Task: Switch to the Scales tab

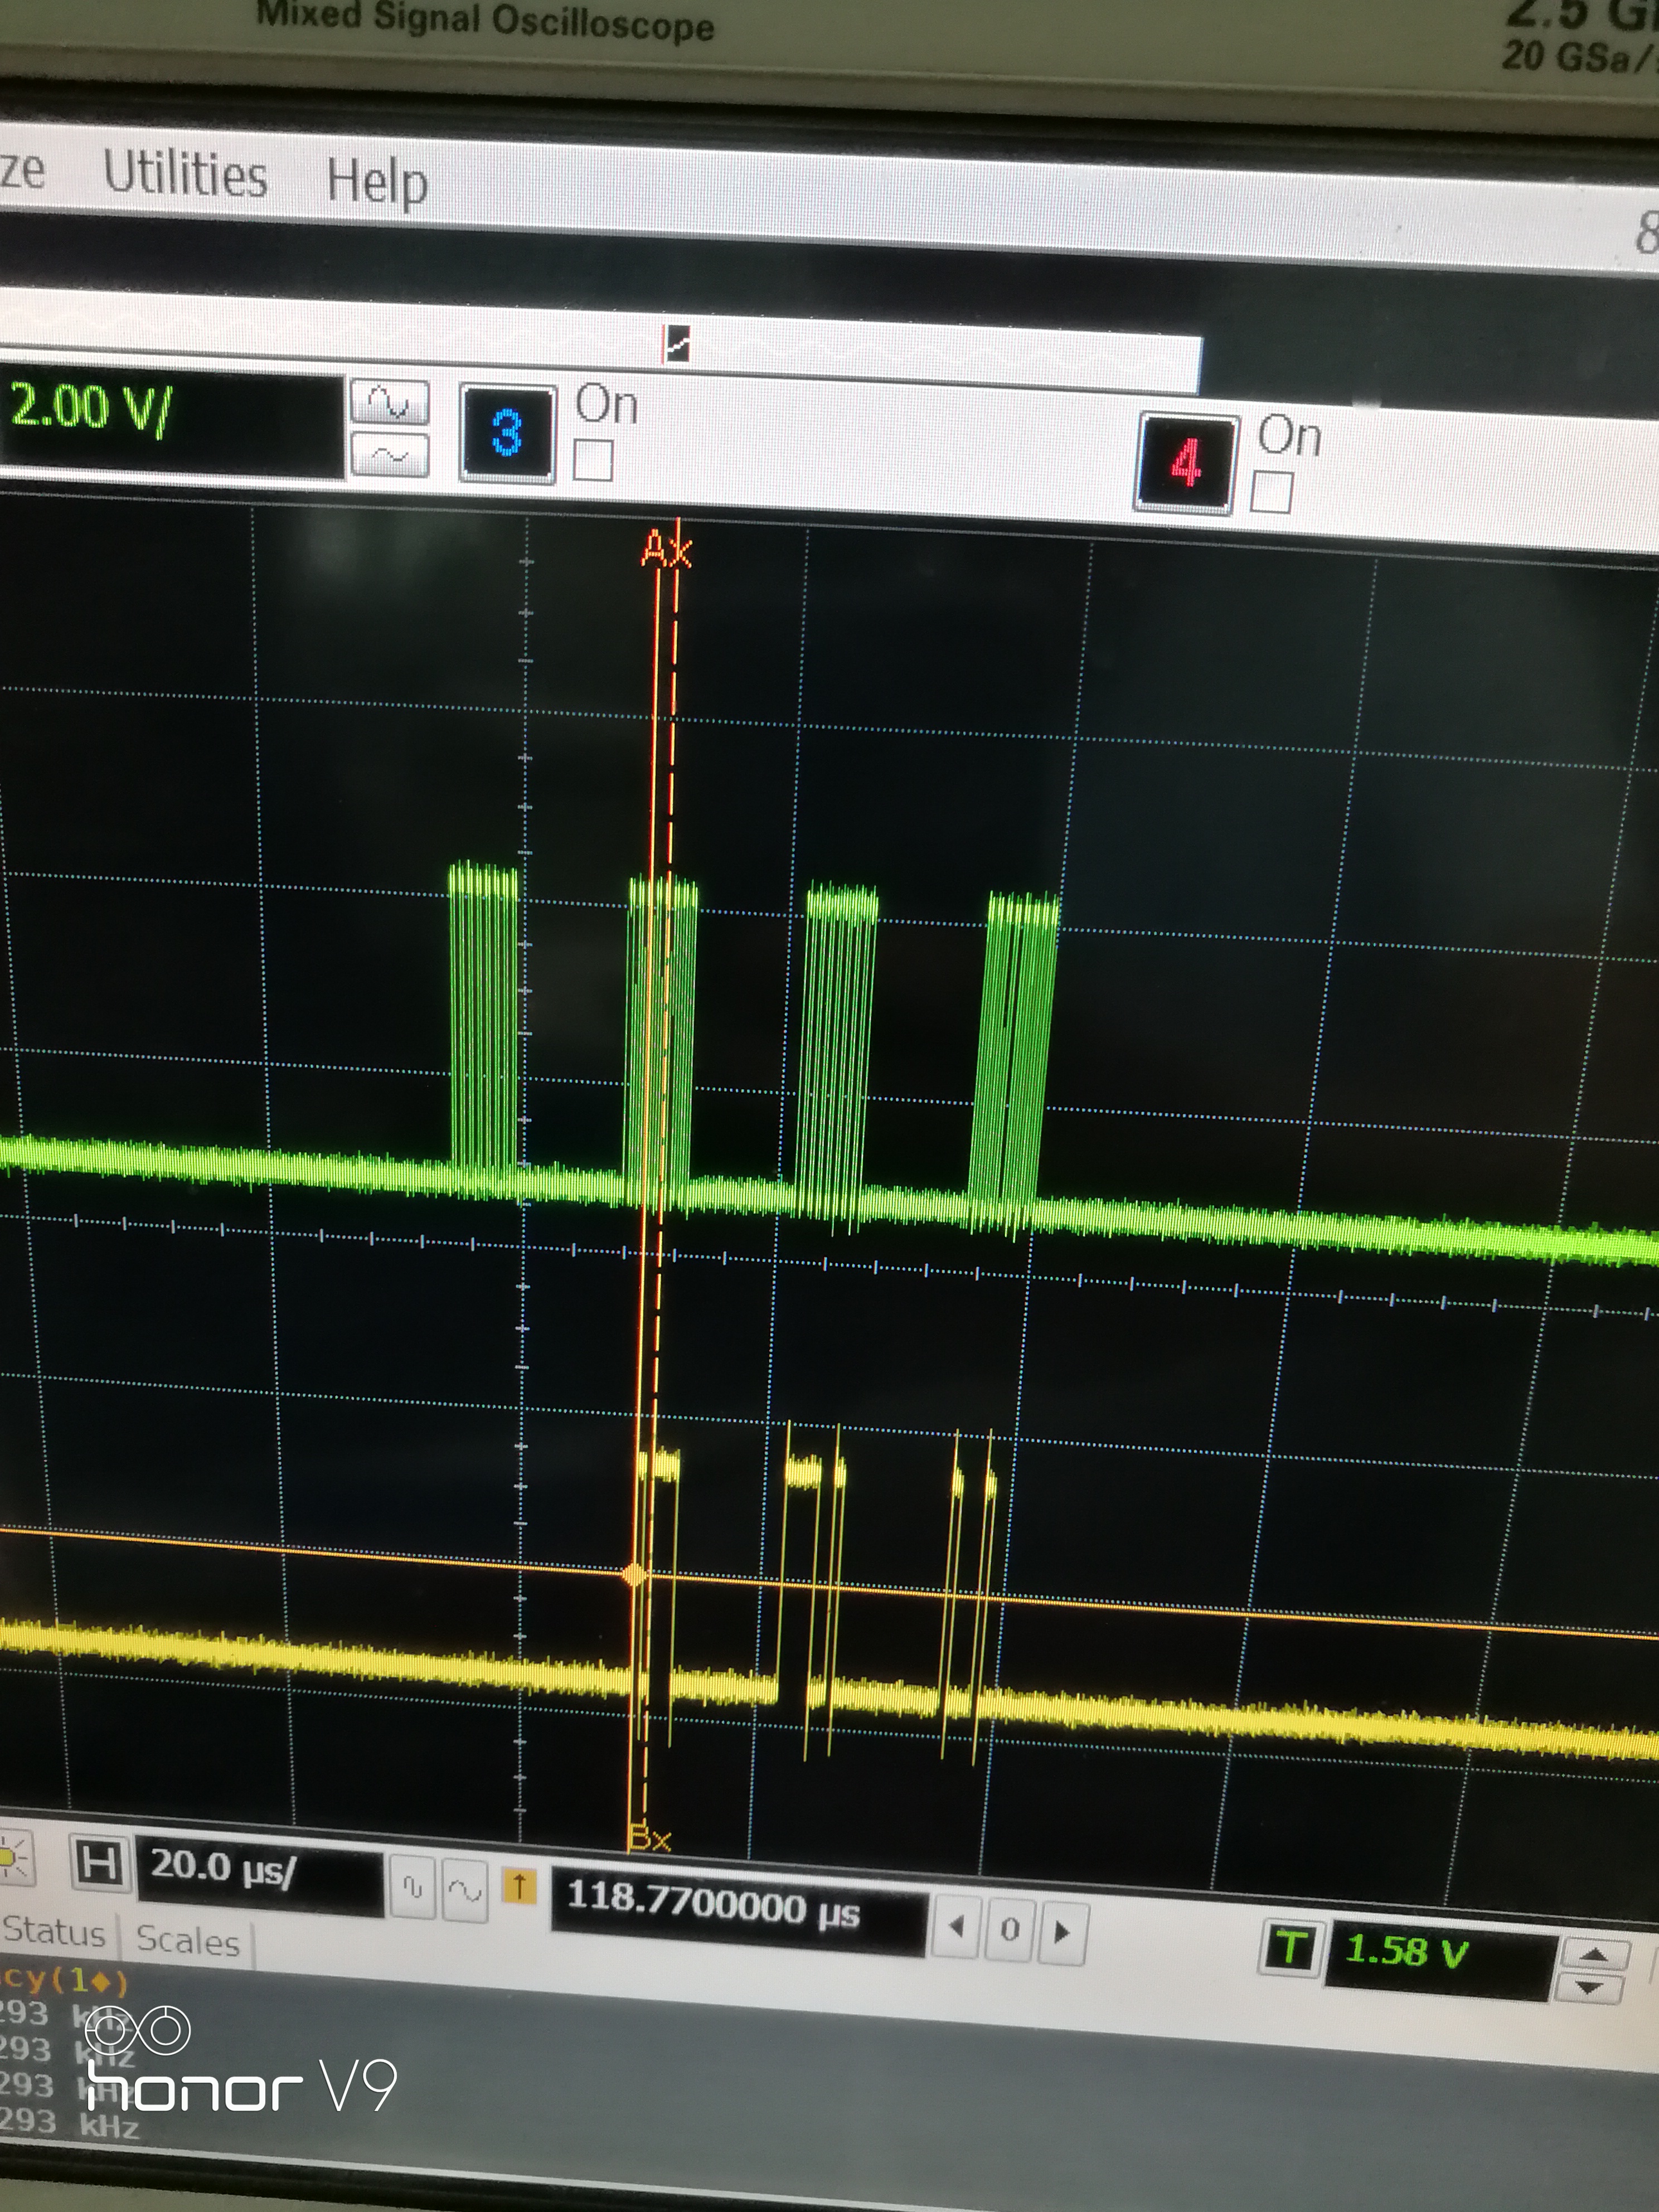Action: point(188,1941)
